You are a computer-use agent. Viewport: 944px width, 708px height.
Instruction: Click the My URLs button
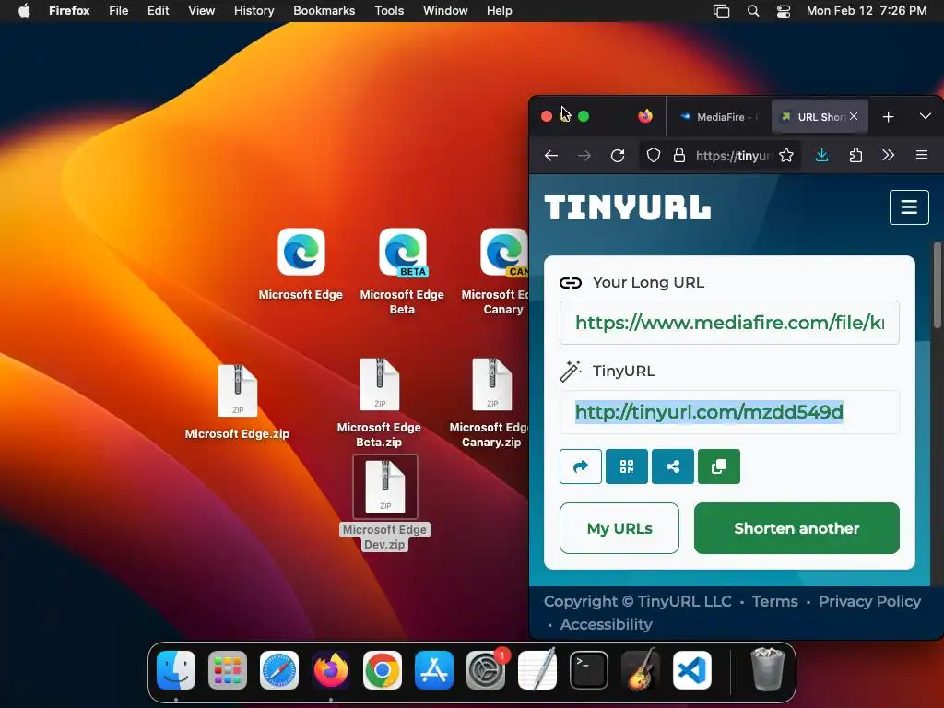[619, 528]
